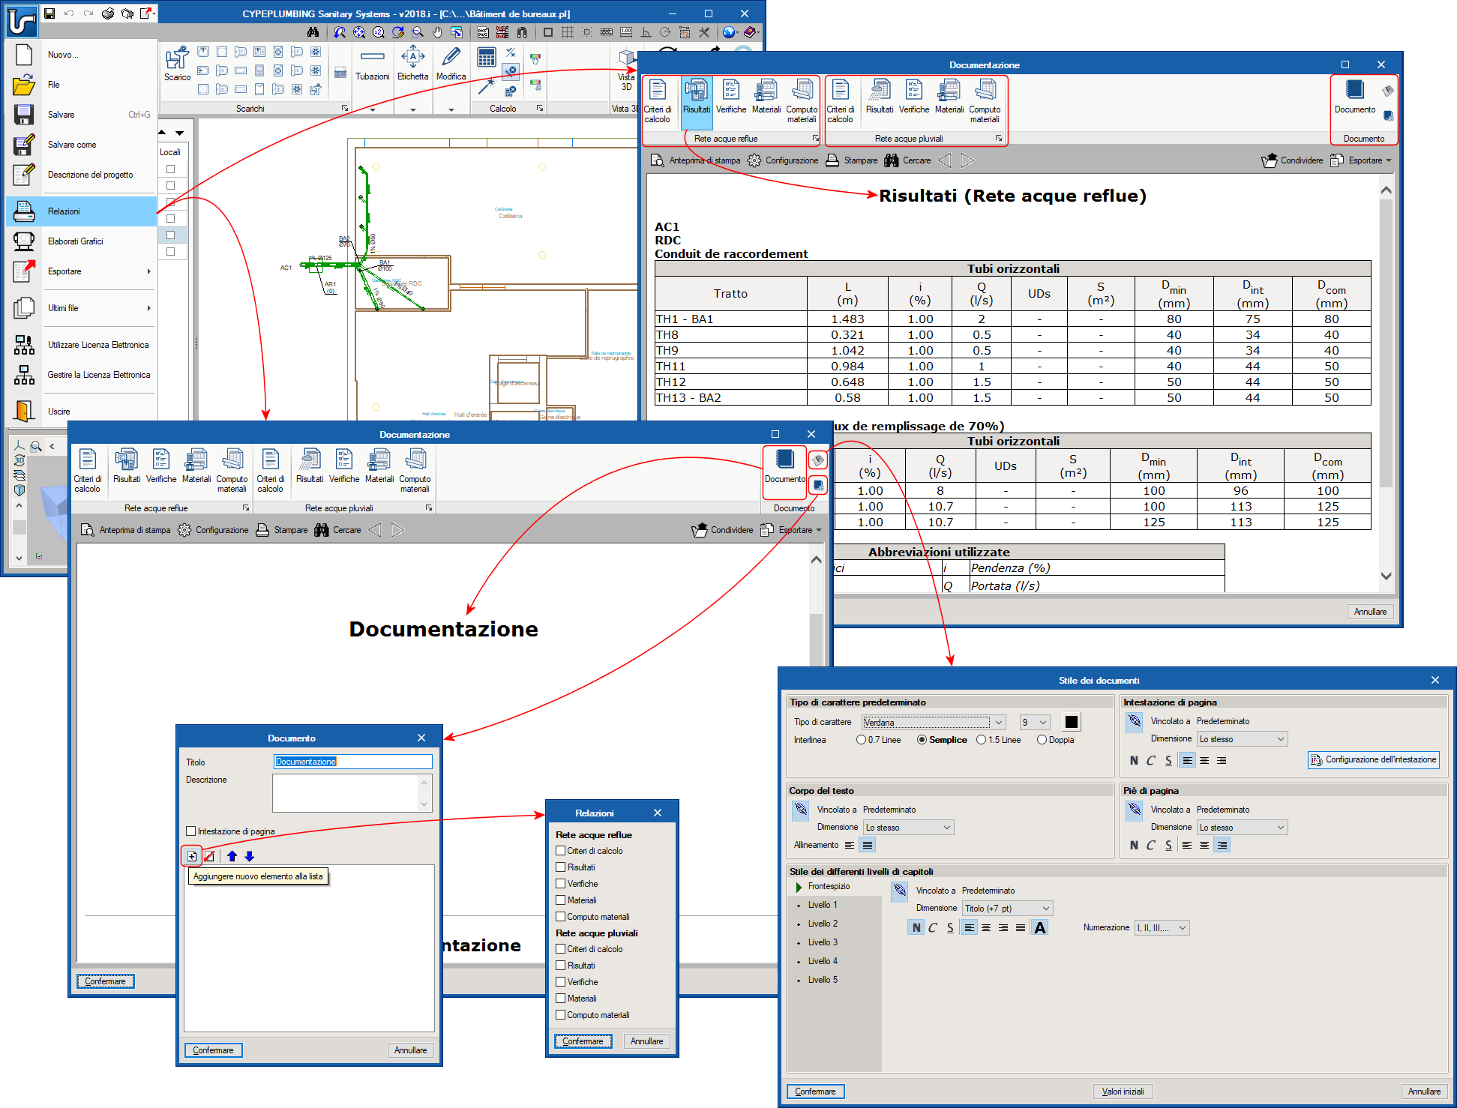Move element down with blue down arrow
The image size is (1457, 1108).
click(x=250, y=856)
